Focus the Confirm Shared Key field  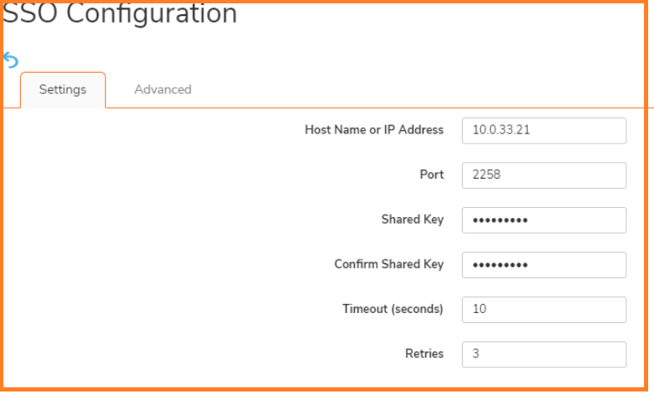pos(544,265)
